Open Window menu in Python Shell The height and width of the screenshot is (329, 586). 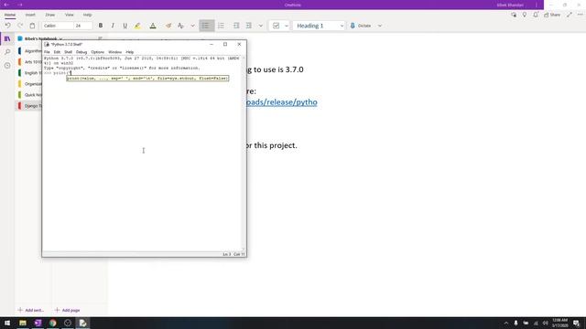tap(114, 52)
